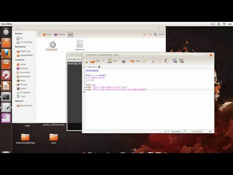Open the mail indicator in top panel
The width and height of the screenshot is (233, 175).
click(213, 24)
